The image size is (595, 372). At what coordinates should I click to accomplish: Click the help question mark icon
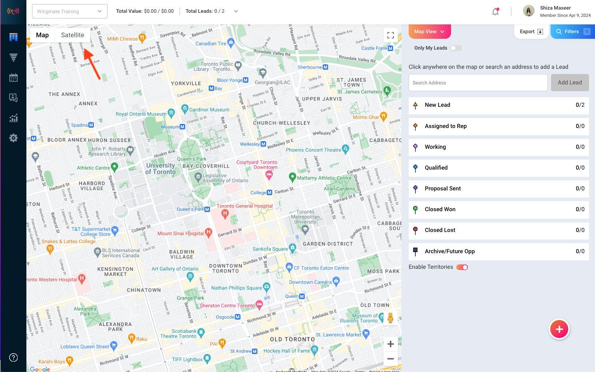coord(13,358)
